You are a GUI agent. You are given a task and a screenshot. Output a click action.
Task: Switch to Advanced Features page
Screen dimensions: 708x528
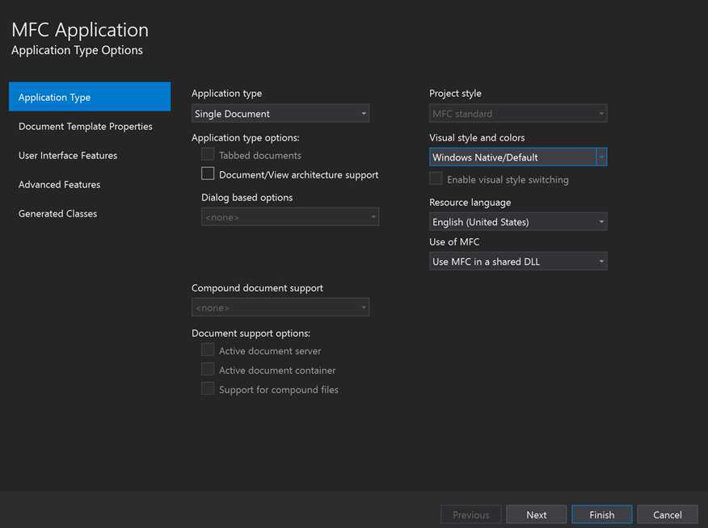pos(59,184)
